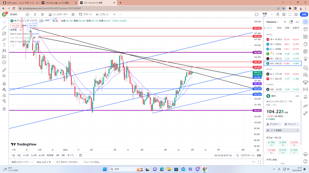Toggle magnet mode in left toolbar
This screenshot has height=173, width=309.
pos(4,84)
